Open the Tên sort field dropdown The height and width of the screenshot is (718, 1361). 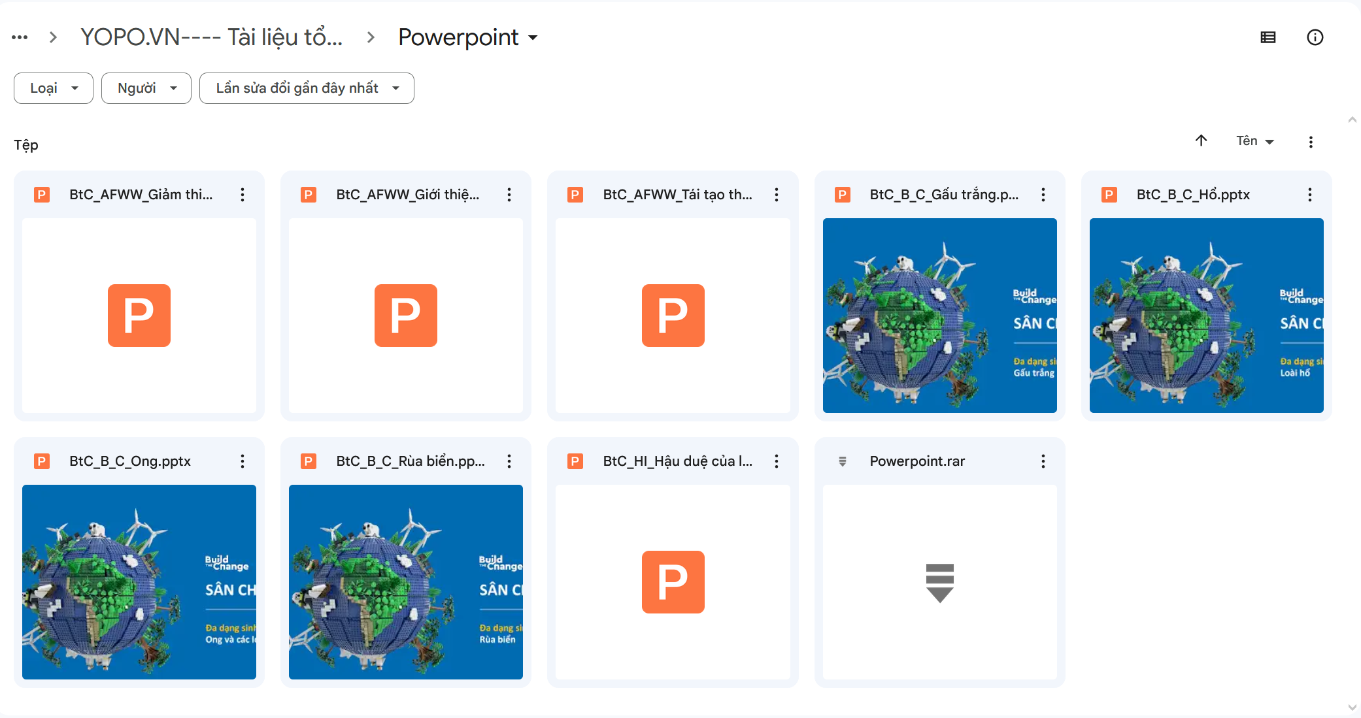(x=1254, y=141)
